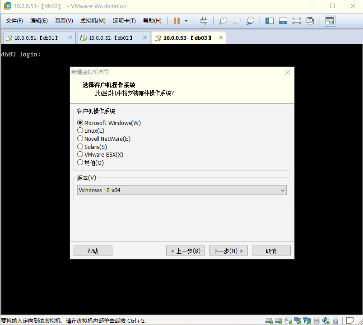
Task: Select VMware ESX(X) as guest OS
Action: pyautogui.click(x=80, y=154)
